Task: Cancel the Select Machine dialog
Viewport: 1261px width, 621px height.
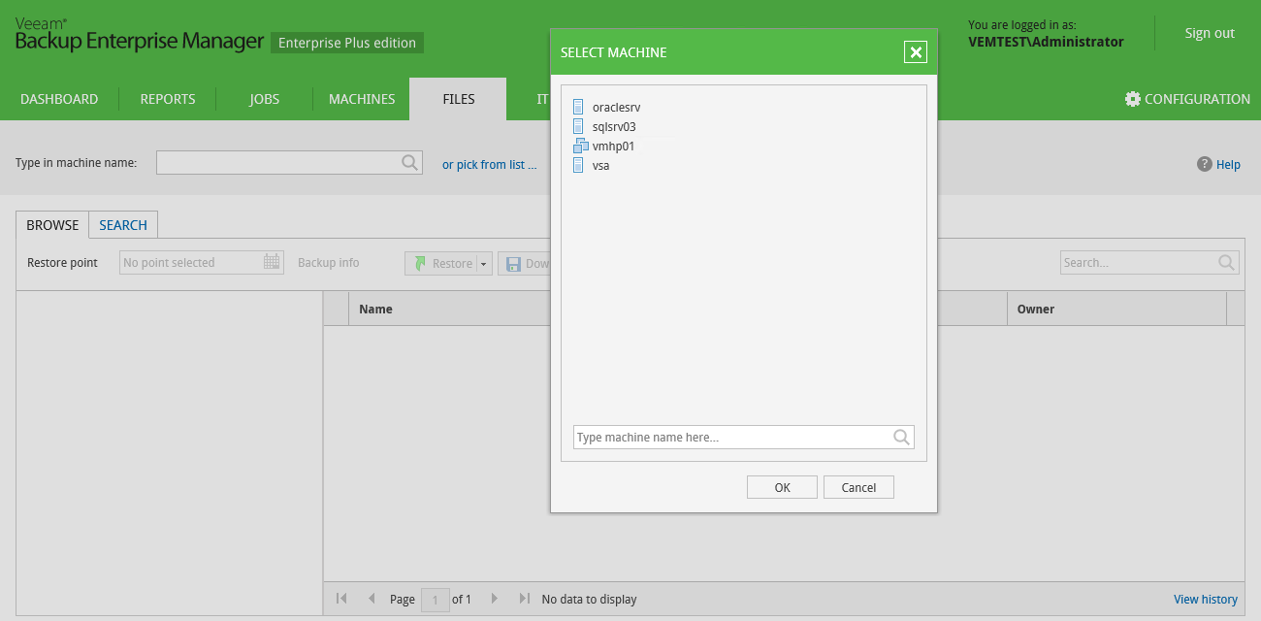Action: (858, 487)
